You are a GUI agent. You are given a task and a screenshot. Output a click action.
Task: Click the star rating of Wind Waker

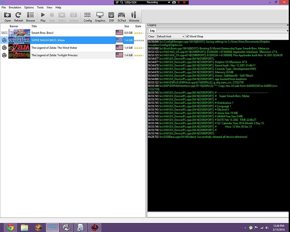click(x=139, y=48)
